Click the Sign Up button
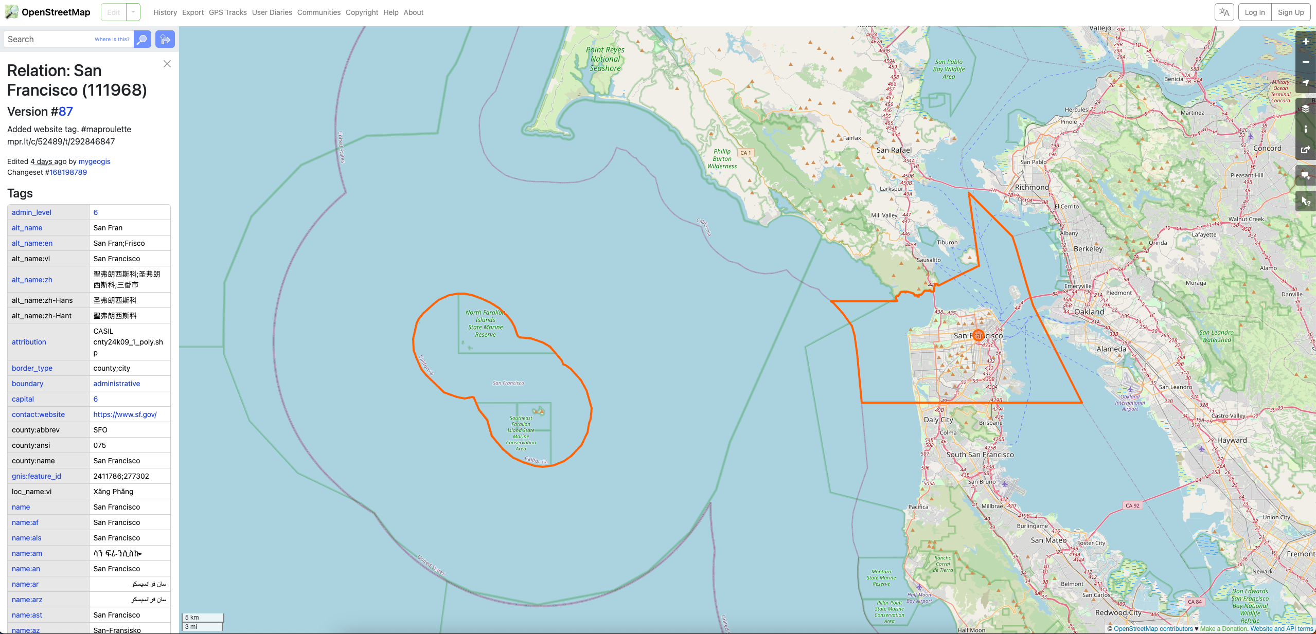 tap(1291, 12)
